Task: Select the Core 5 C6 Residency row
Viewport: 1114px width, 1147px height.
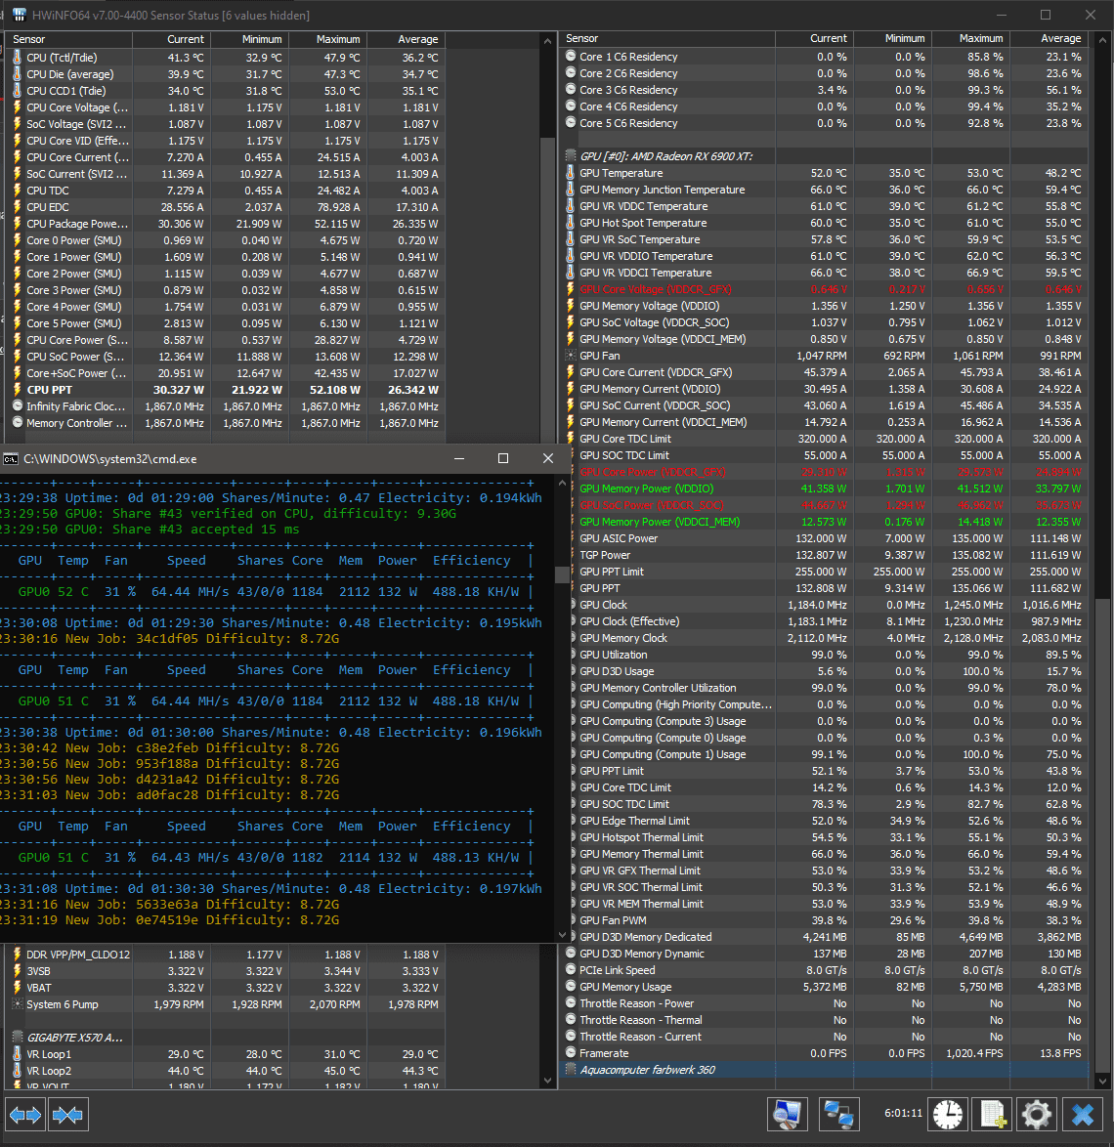Action: click(826, 123)
